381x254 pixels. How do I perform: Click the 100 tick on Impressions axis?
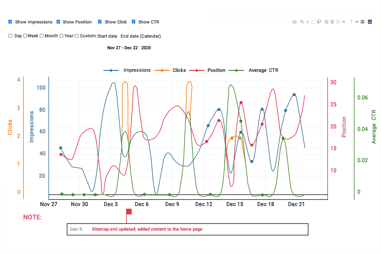coord(41,88)
